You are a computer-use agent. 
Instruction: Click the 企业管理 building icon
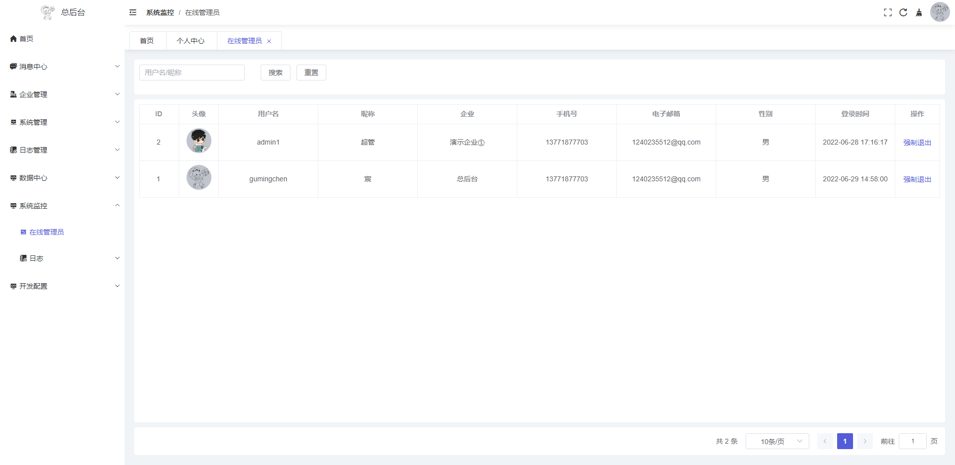click(13, 94)
